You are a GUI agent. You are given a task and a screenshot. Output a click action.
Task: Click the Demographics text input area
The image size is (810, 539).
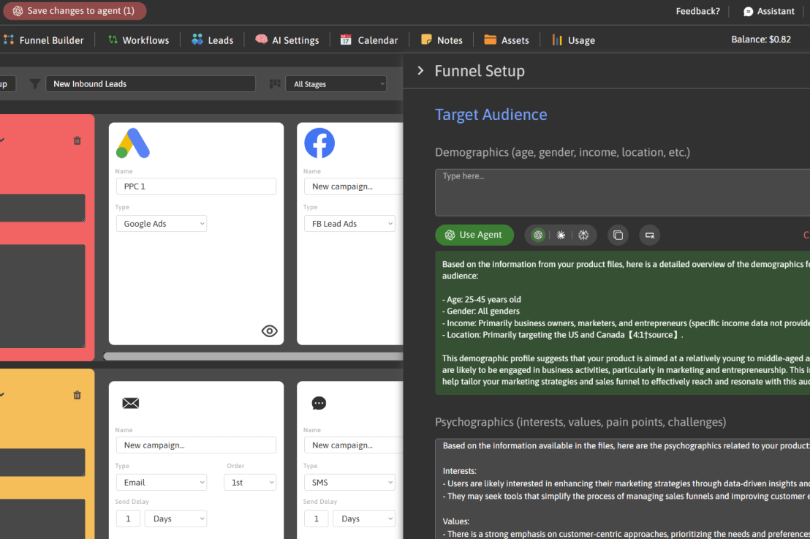coord(621,192)
